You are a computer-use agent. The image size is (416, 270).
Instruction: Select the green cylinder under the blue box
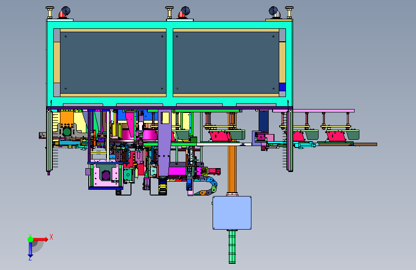(232, 246)
